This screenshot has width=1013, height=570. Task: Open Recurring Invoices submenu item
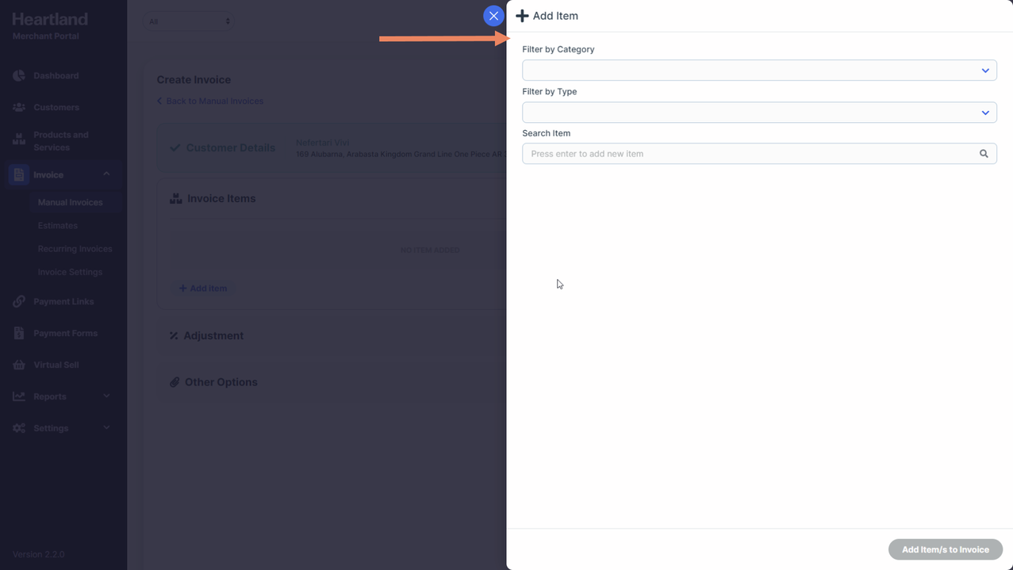75,249
